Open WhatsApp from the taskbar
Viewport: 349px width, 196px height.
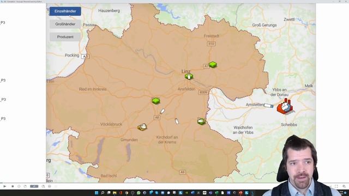[x=139, y=193]
